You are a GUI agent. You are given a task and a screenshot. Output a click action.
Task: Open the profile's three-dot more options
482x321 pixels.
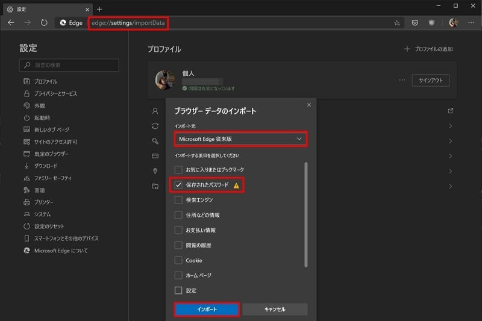(x=402, y=80)
